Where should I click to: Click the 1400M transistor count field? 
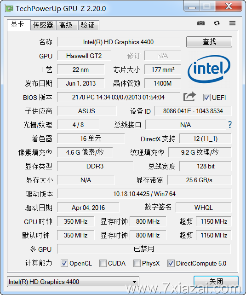pyautogui.click(x=163, y=83)
